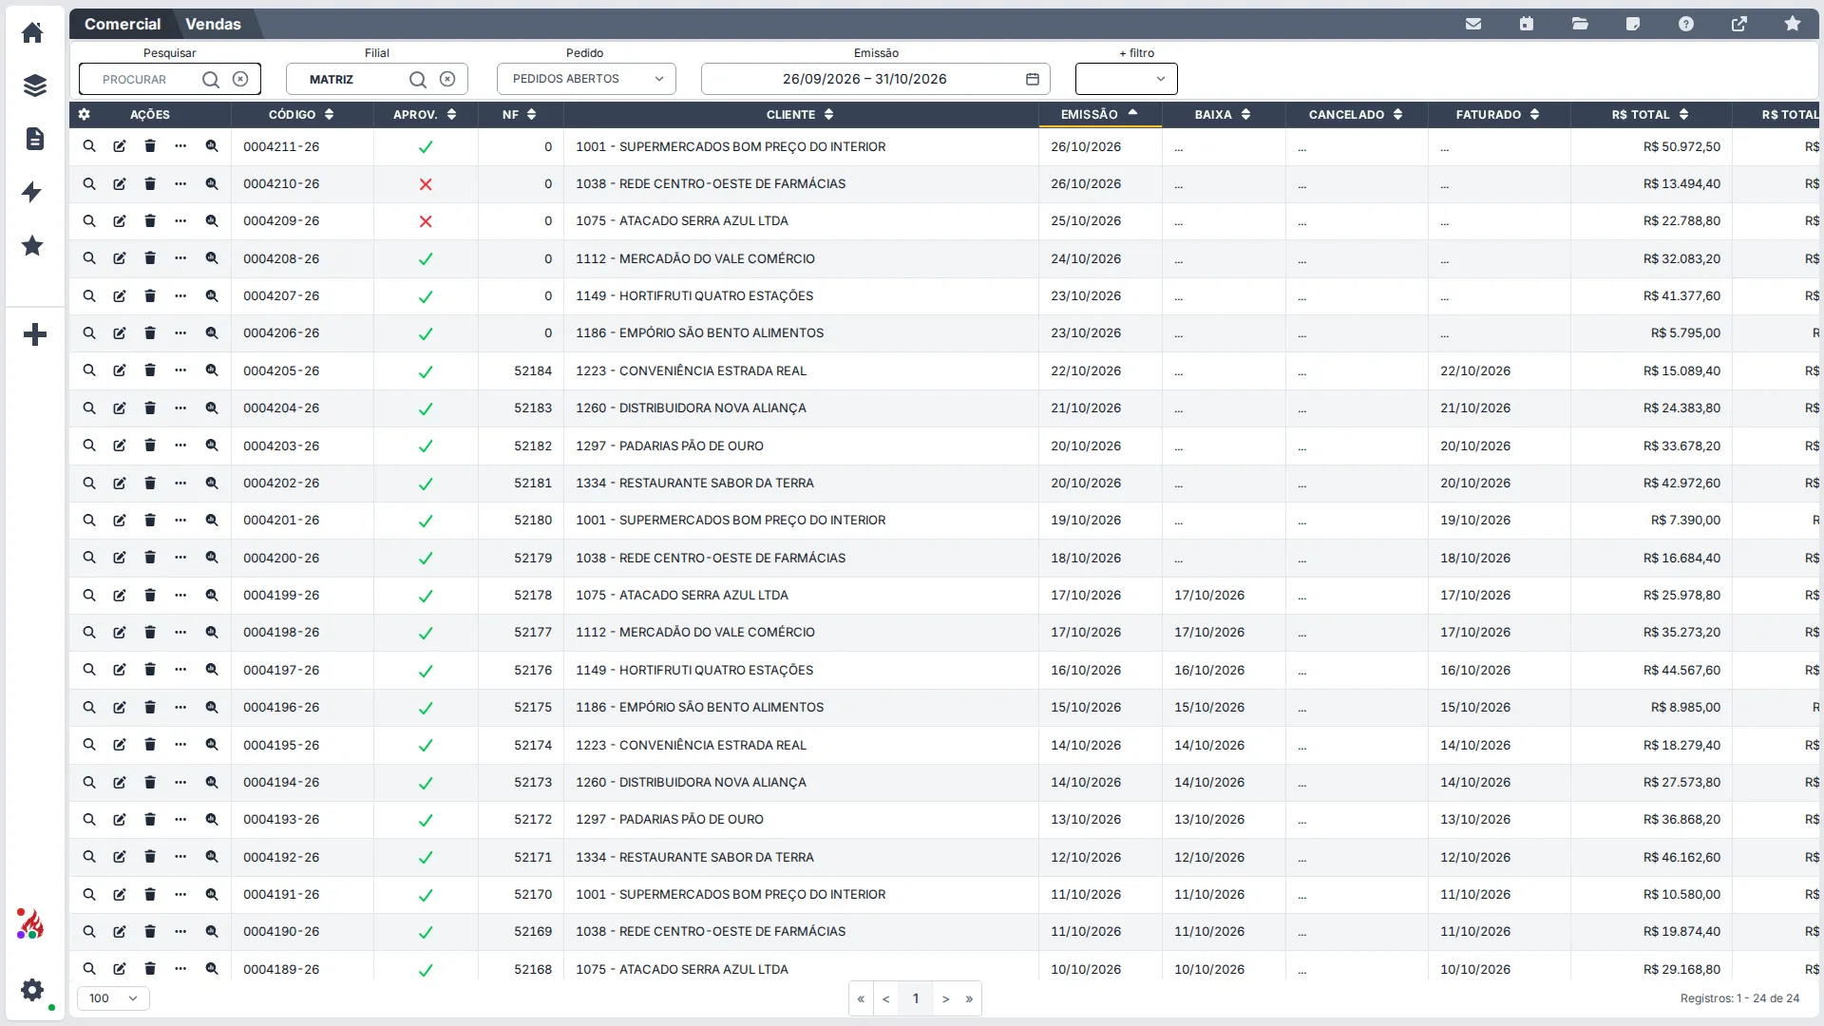View order 0004207-26 with magnifier icon
Screen dimensions: 1824x1026
pos(89,295)
